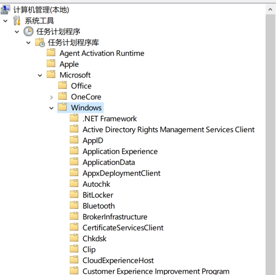Select the BitLocker label
This screenshot has height=275, width=276.
[98, 195]
